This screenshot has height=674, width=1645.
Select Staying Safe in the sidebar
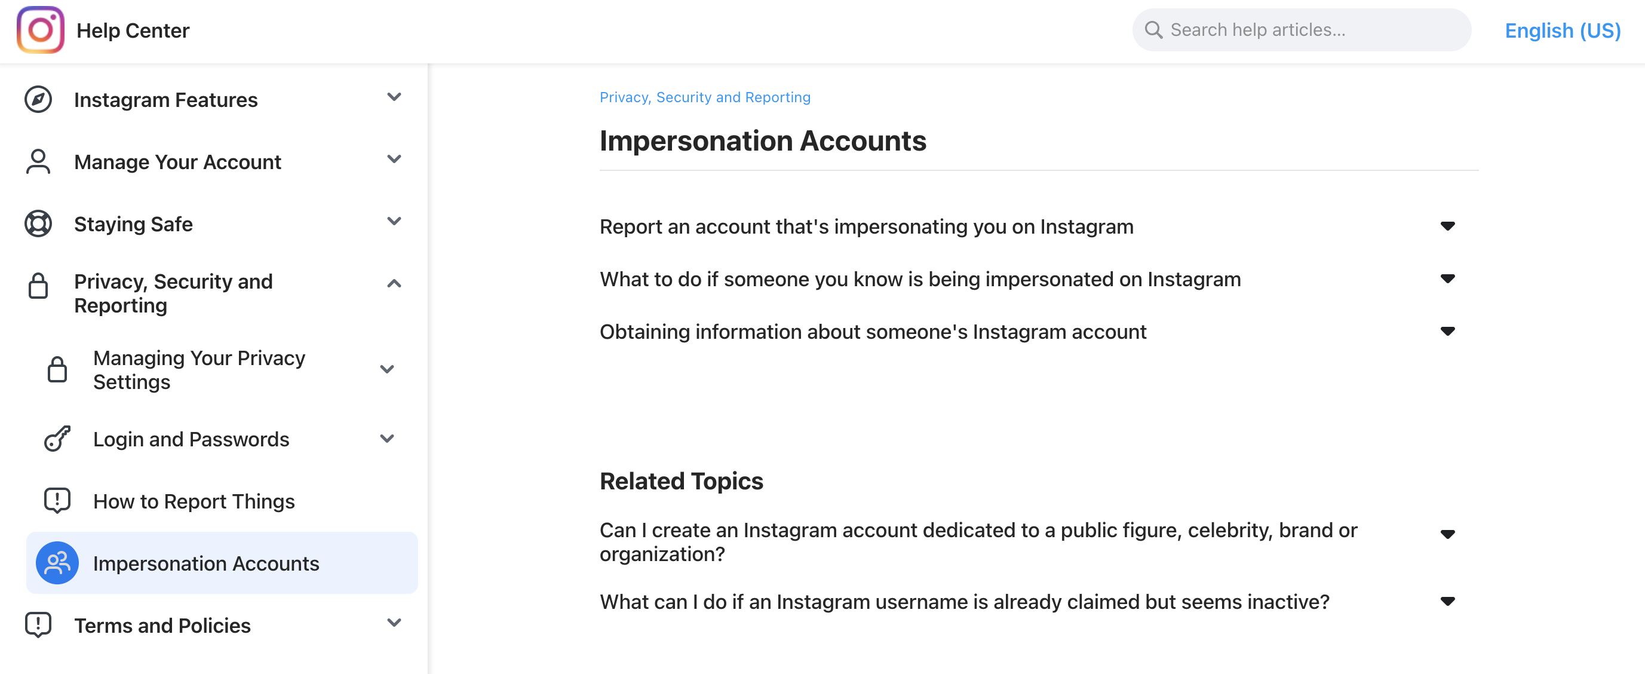(133, 224)
